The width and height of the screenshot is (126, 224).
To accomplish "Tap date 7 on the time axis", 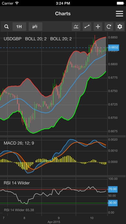I will pos(4,218).
